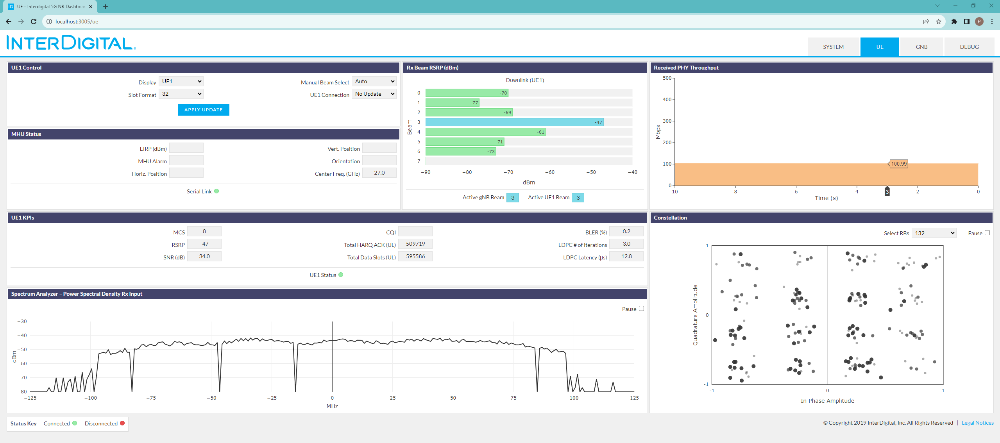Bookmark this page with star icon
Image resolution: width=1000 pixels, height=443 pixels.
pyautogui.click(x=939, y=21)
